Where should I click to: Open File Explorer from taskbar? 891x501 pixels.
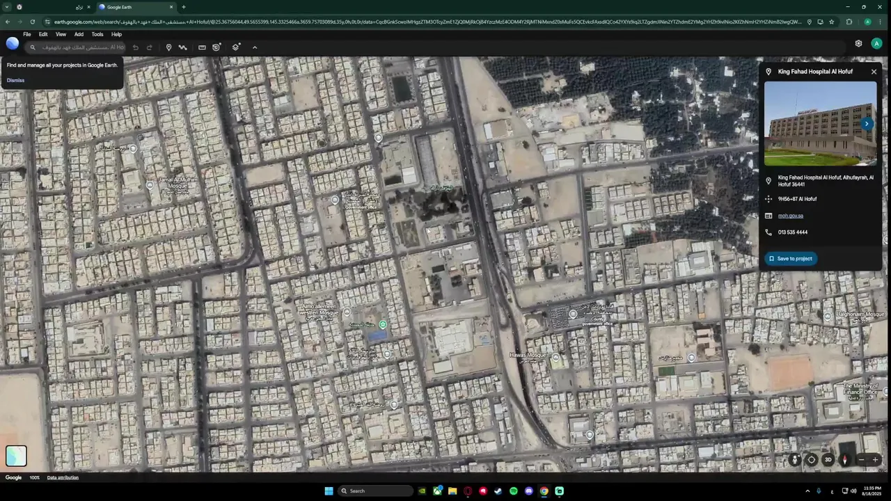[452, 491]
